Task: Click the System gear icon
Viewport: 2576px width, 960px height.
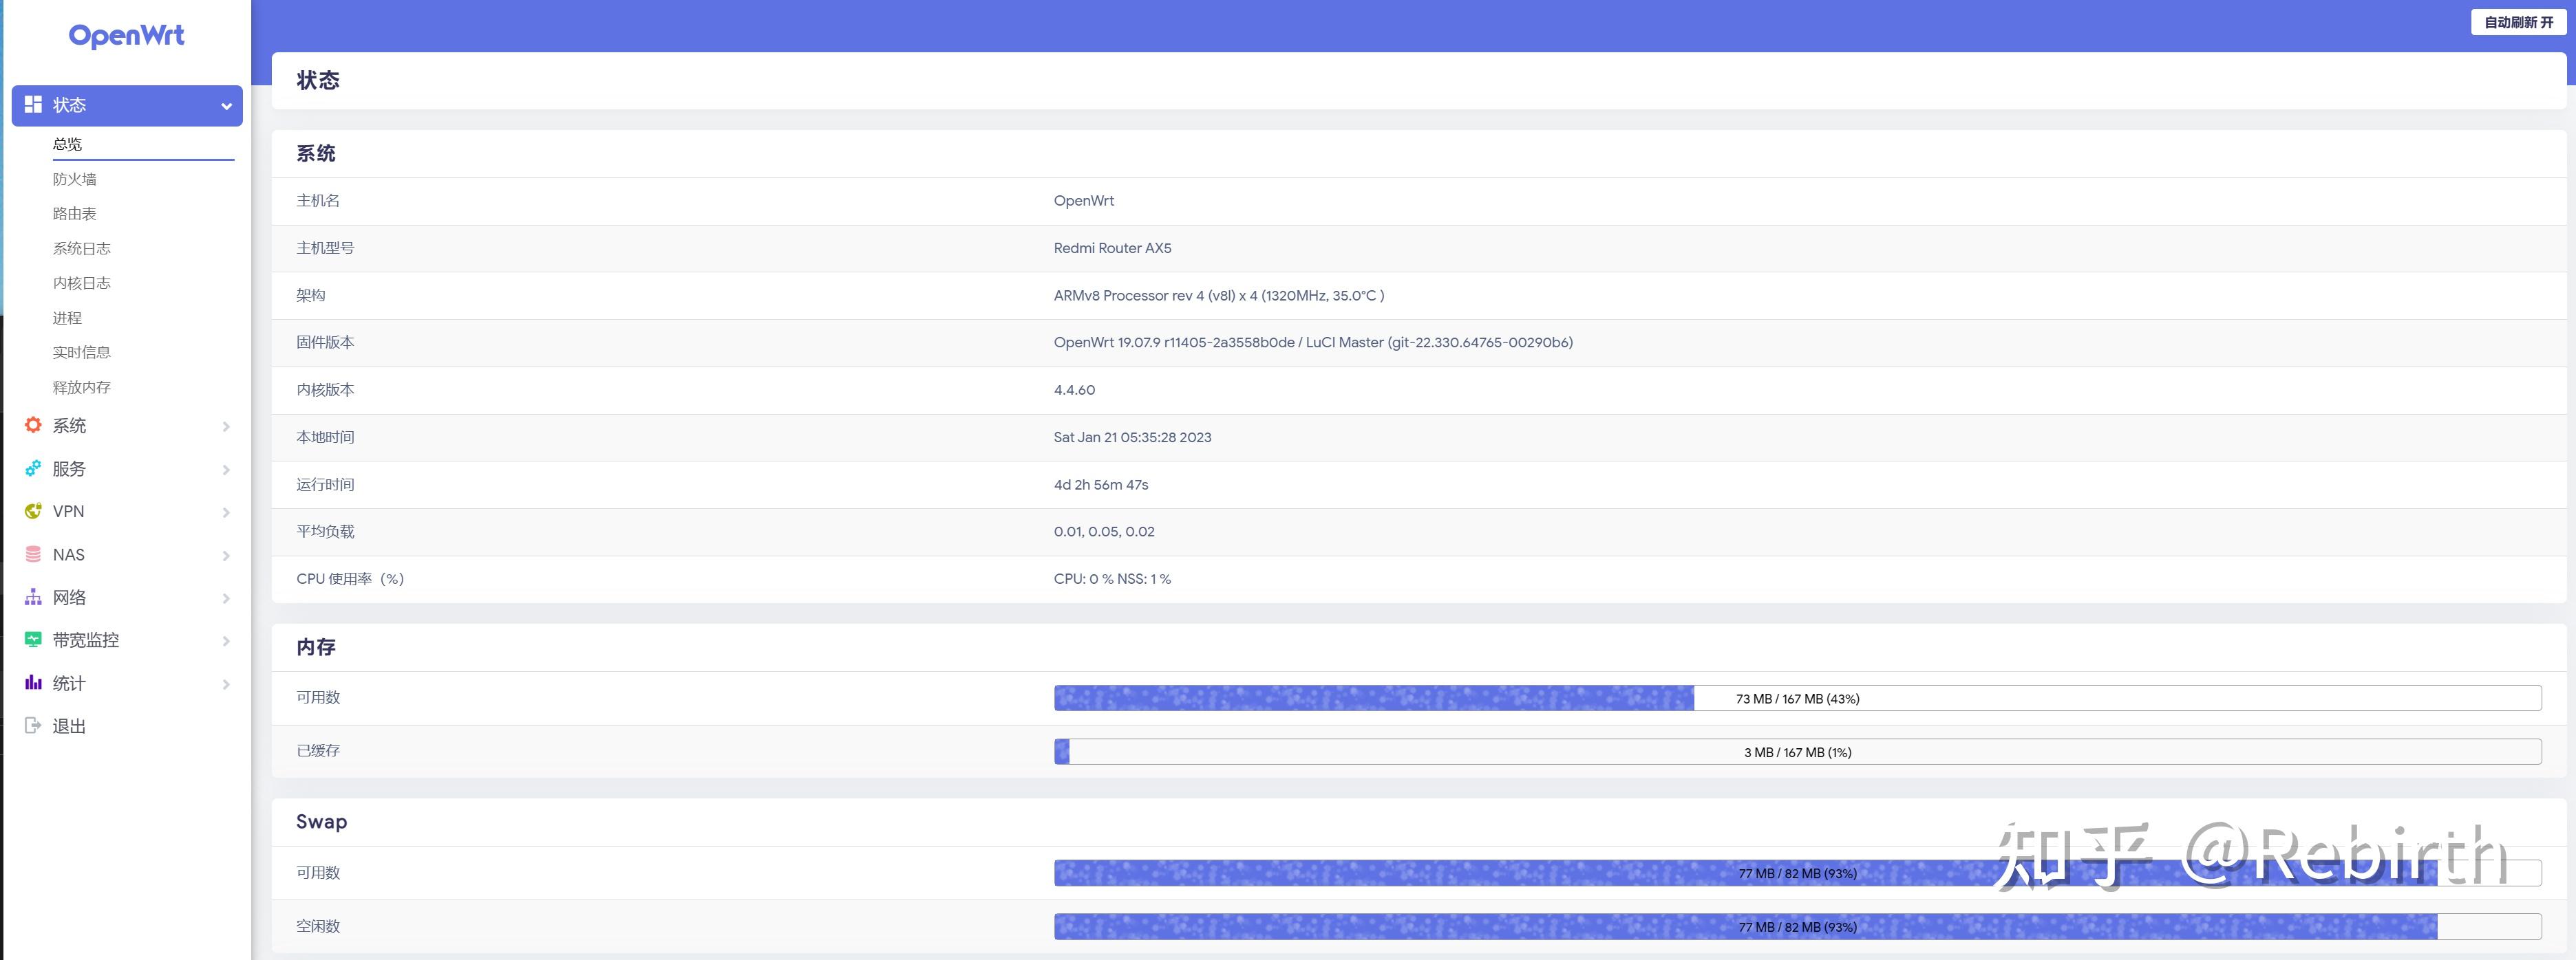Action: [x=33, y=426]
